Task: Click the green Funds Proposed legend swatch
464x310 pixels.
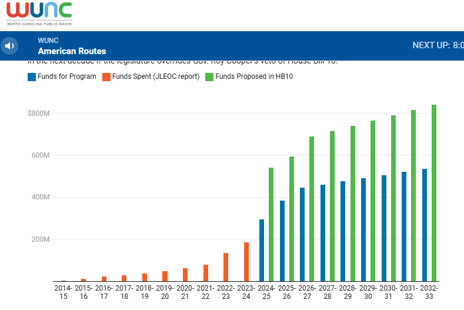Action: click(x=209, y=76)
